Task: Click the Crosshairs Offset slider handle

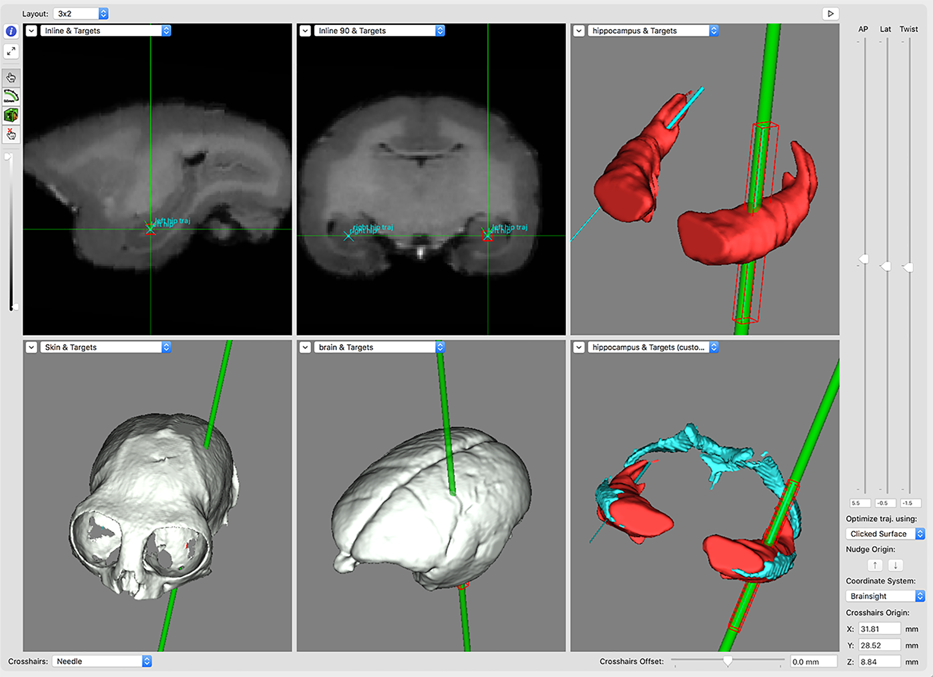Action: tap(728, 661)
